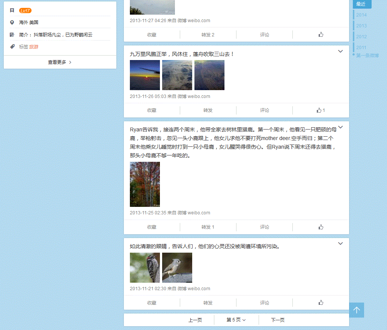Like the bird photos post

point(321,303)
